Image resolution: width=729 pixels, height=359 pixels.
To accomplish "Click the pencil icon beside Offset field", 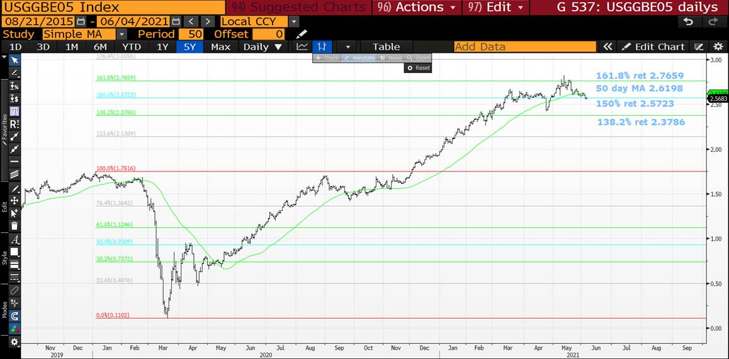I will [302, 34].
